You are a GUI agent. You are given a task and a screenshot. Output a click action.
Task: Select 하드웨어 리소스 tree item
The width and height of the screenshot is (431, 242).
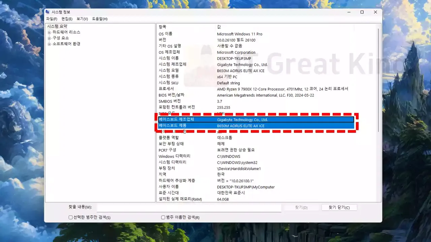click(66, 32)
